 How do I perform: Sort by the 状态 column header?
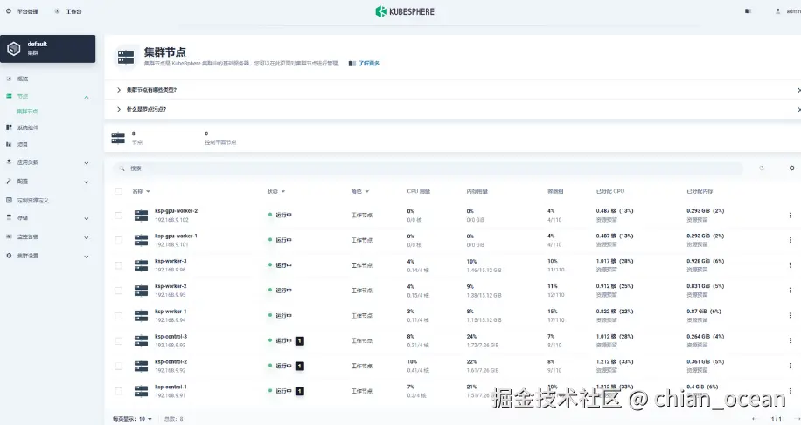[x=276, y=191]
